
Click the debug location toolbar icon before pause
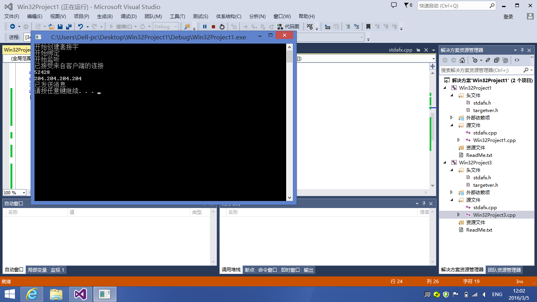(x=188, y=27)
